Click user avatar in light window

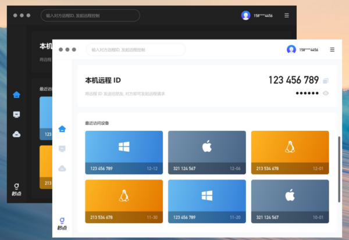click(291, 49)
